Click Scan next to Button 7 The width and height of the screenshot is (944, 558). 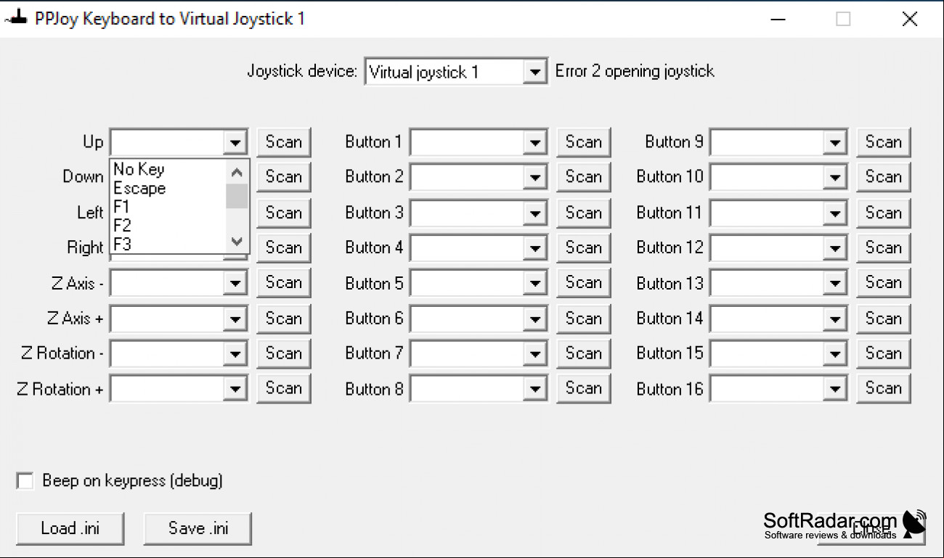click(x=584, y=353)
